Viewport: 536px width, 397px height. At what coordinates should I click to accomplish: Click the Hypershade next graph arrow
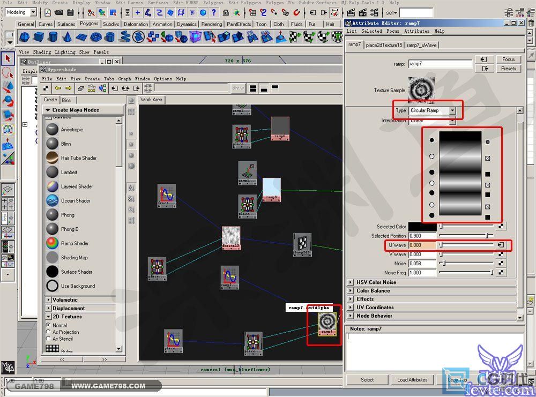pyautogui.click(x=69, y=88)
